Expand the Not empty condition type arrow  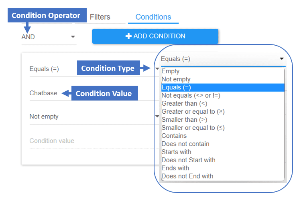coord(157,116)
